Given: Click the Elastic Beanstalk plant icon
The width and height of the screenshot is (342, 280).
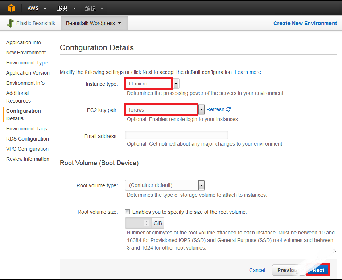Looking at the screenshot, I should [x=10, y=23].
